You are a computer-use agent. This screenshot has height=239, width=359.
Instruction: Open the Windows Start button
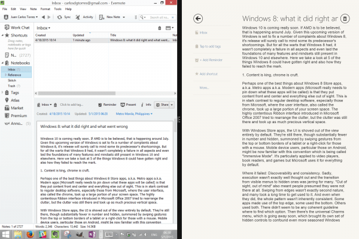5,234
